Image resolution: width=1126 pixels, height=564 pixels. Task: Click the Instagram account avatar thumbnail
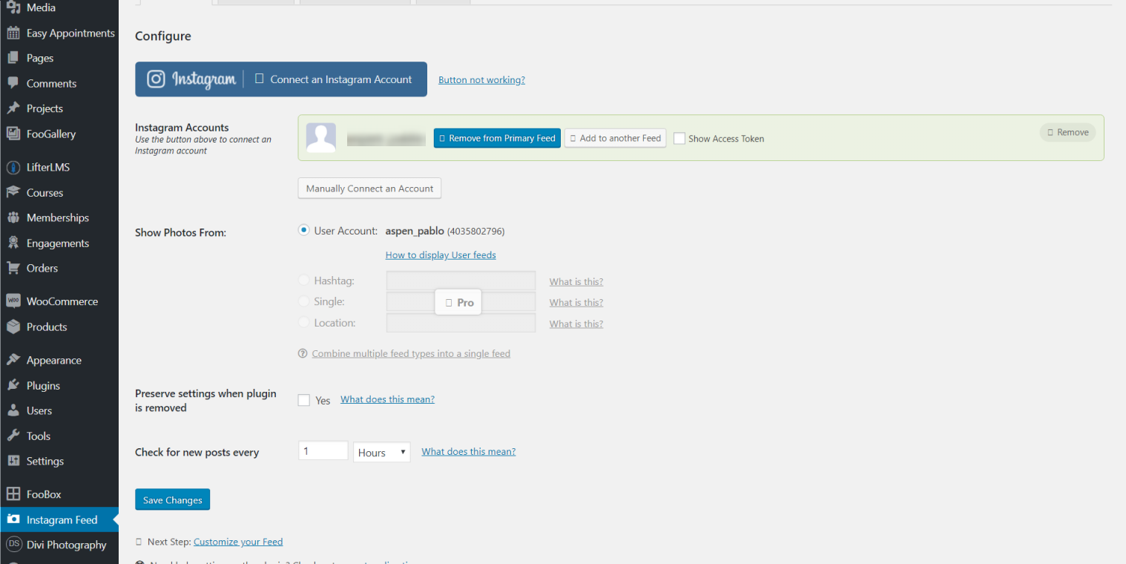321,138
